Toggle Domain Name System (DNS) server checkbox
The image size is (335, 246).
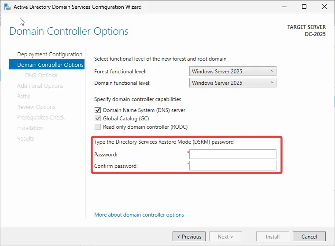(98, 110)
